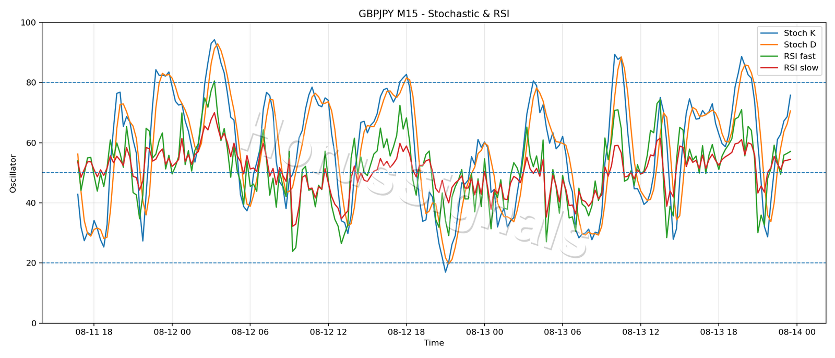Click the x-axis tick label 08-12 12
This screenshot has width=835, height=358.
click(x=328, y=331)
